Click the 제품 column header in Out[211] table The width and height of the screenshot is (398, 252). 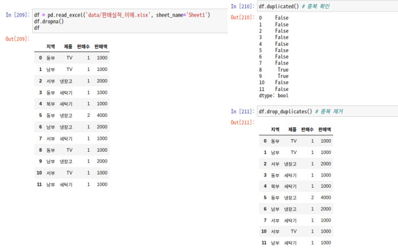pyautogui.click(x=292, y=129)
